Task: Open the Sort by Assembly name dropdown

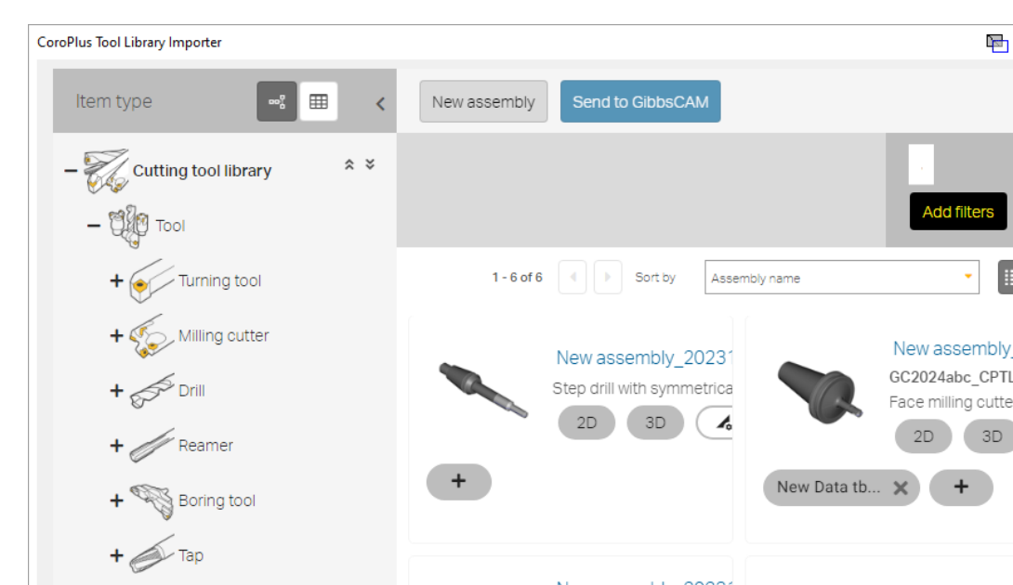Action: tap(842, 278)
